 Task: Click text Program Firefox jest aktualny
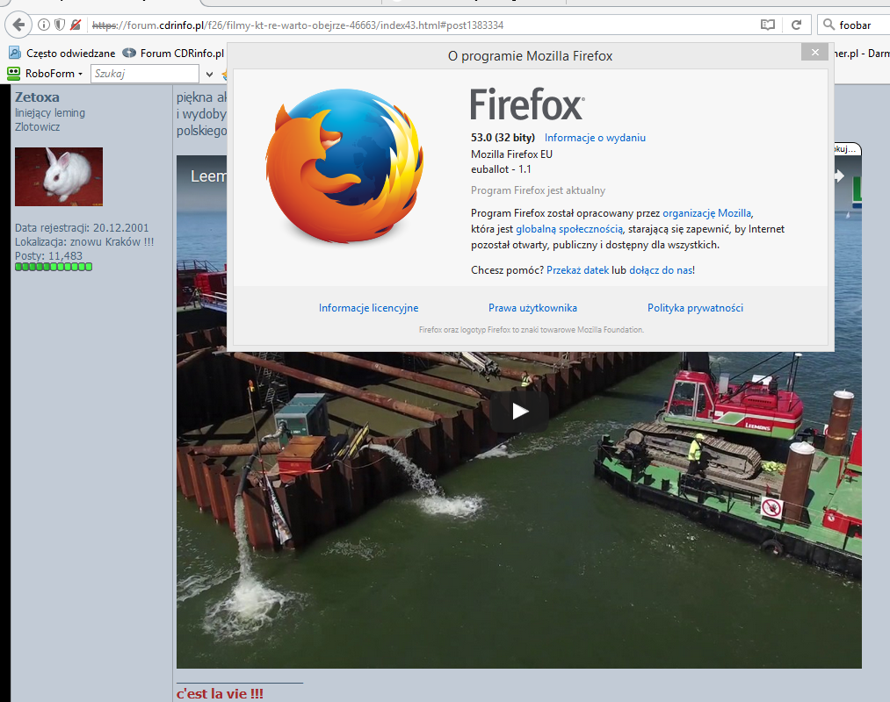pos(538,190)
